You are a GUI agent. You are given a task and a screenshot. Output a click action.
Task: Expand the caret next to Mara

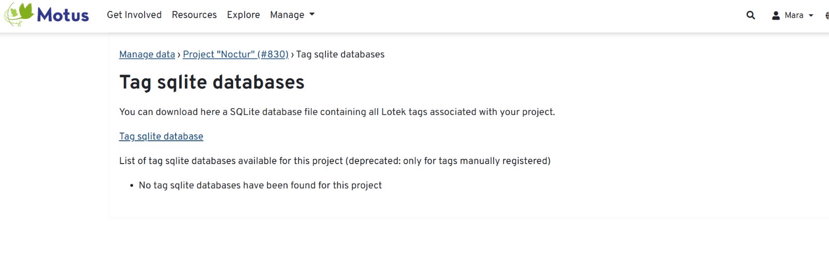(x=811, y=16)
